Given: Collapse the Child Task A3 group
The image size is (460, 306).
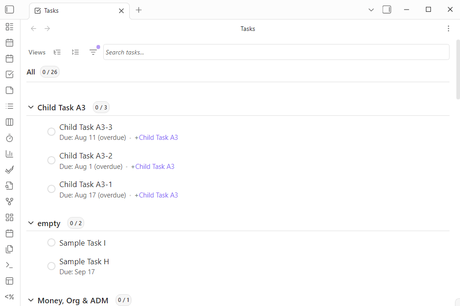Looking at the screenshot, I should tap(30, 107).
